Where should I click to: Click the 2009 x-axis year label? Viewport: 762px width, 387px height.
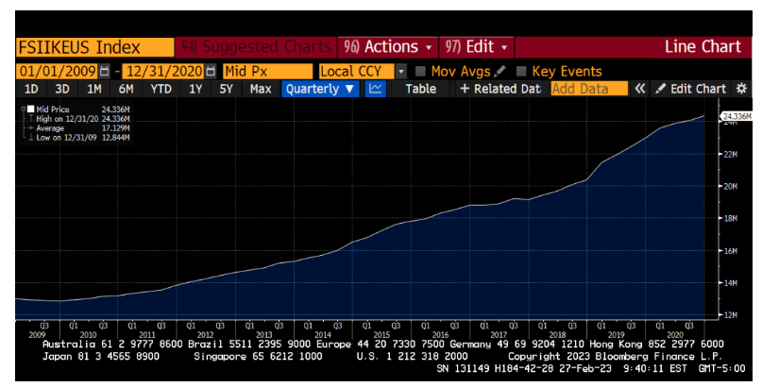pyautogui.click(x=37, y=334)
